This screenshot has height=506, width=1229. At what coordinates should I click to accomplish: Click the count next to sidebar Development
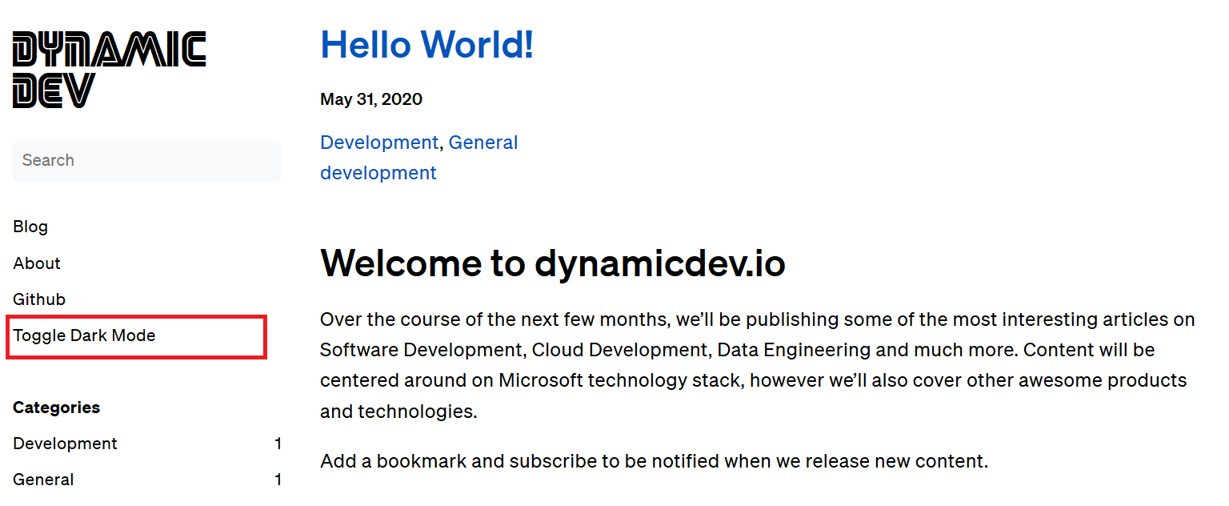pos(278,444)
